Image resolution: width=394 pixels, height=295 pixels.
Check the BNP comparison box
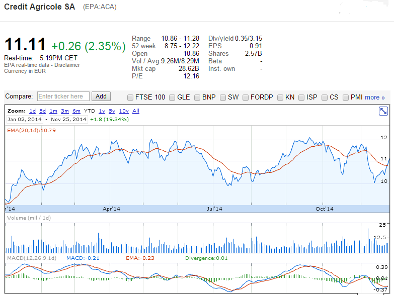pos(197,97)
